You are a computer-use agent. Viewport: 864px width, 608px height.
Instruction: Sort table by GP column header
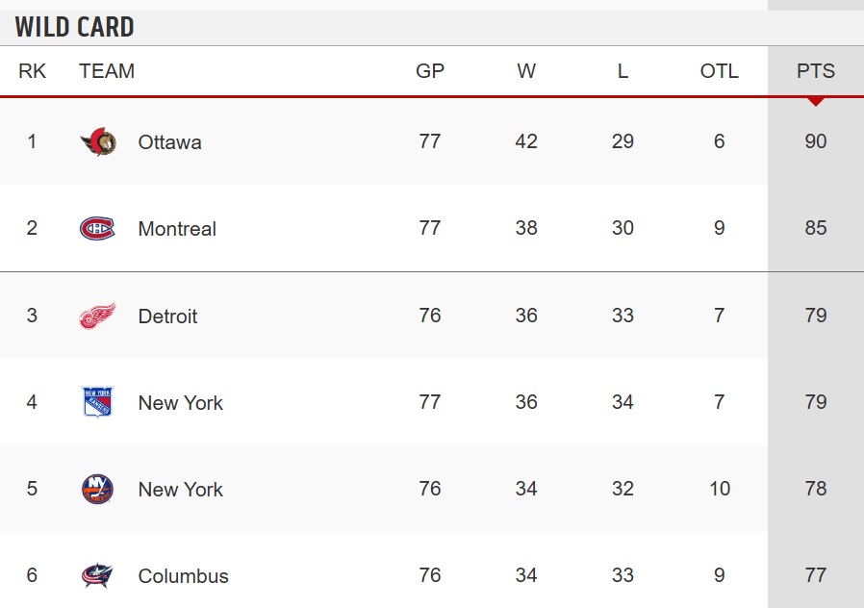(x=430, y=71)
